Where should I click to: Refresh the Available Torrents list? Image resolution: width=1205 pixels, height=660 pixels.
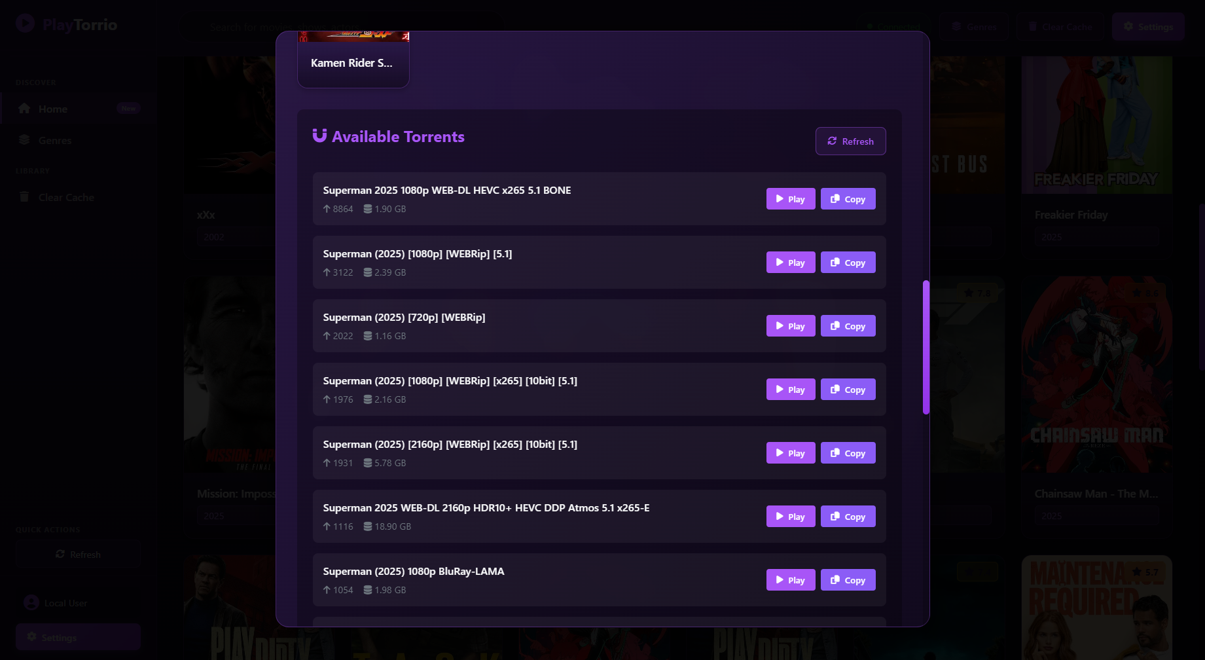click(850, 141)
